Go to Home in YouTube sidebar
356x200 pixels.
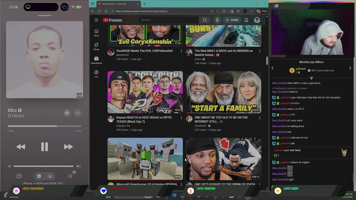(96, 33)
